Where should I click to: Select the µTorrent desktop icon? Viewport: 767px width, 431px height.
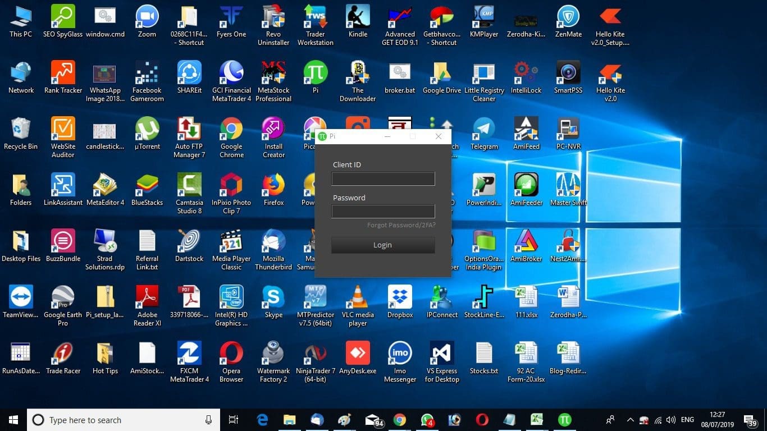(147, 134)
